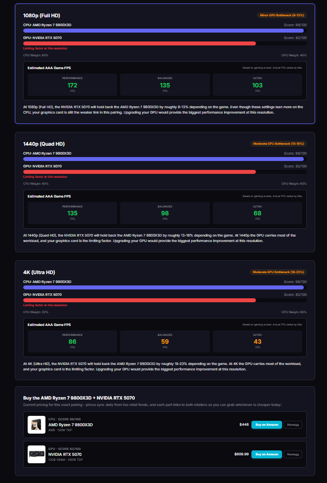
Task: Click the red GPU score bar under 1440p
Action: click(x=140, y=172)
